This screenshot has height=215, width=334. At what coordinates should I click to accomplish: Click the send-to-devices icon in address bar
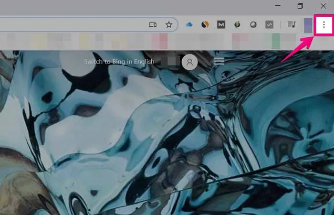153,24
